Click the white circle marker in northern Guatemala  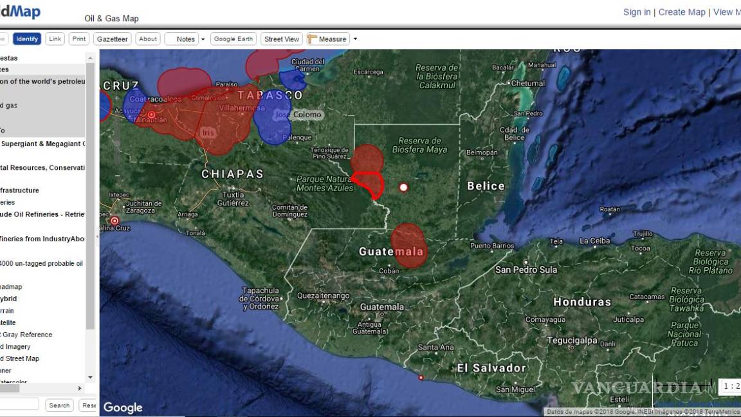[x=403, y=187]
